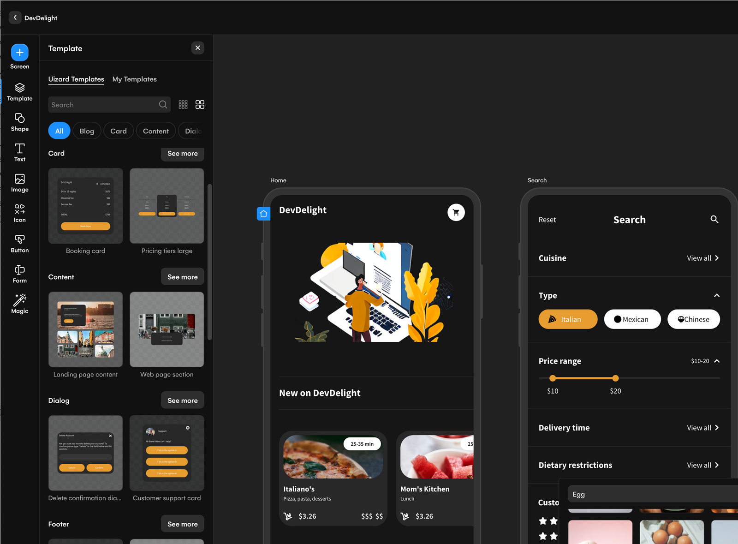The width and height of the screenshot is (738, 544).
Task: Switch to the My Templates tab
Action: (x=134, y=79)
